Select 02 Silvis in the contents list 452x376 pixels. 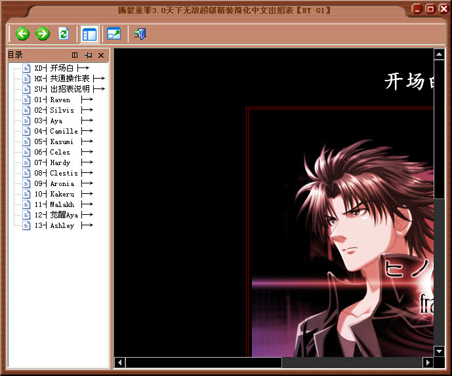click(64, 110)
